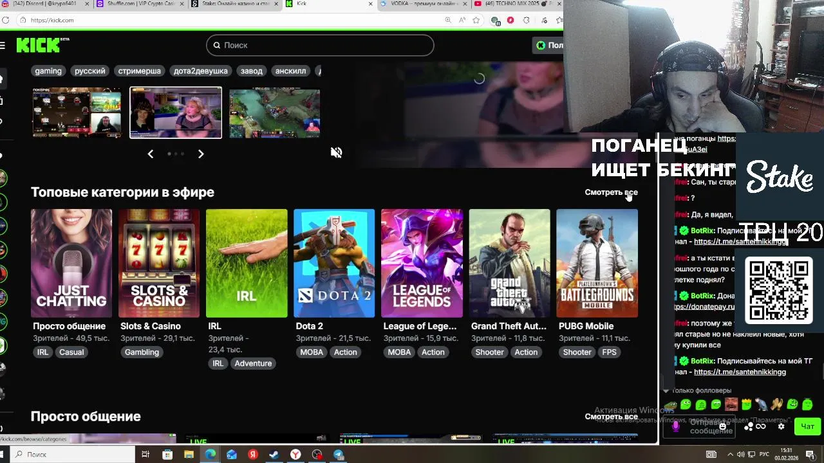Open the emoji picker in chat input

723,426
